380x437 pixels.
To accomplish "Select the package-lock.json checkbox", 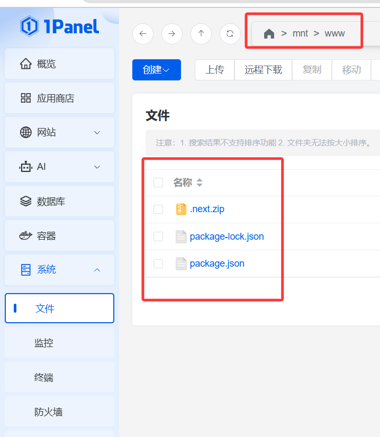I will tap(158, 236).
